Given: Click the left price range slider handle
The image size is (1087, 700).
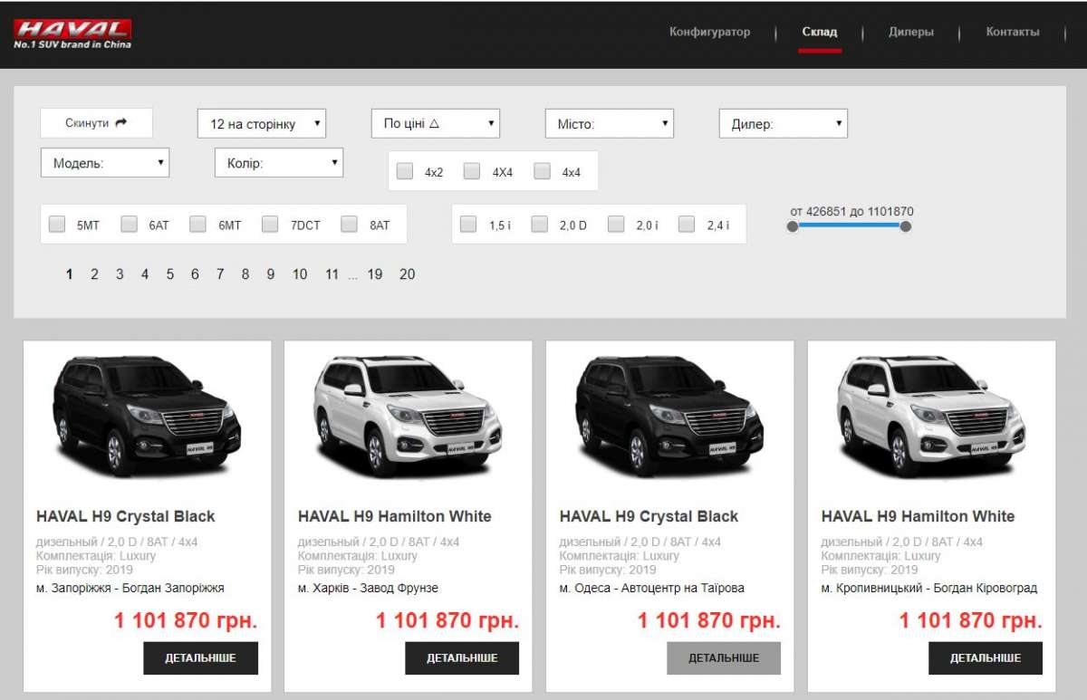Looking at the screenshot, I should pos(793,226).
